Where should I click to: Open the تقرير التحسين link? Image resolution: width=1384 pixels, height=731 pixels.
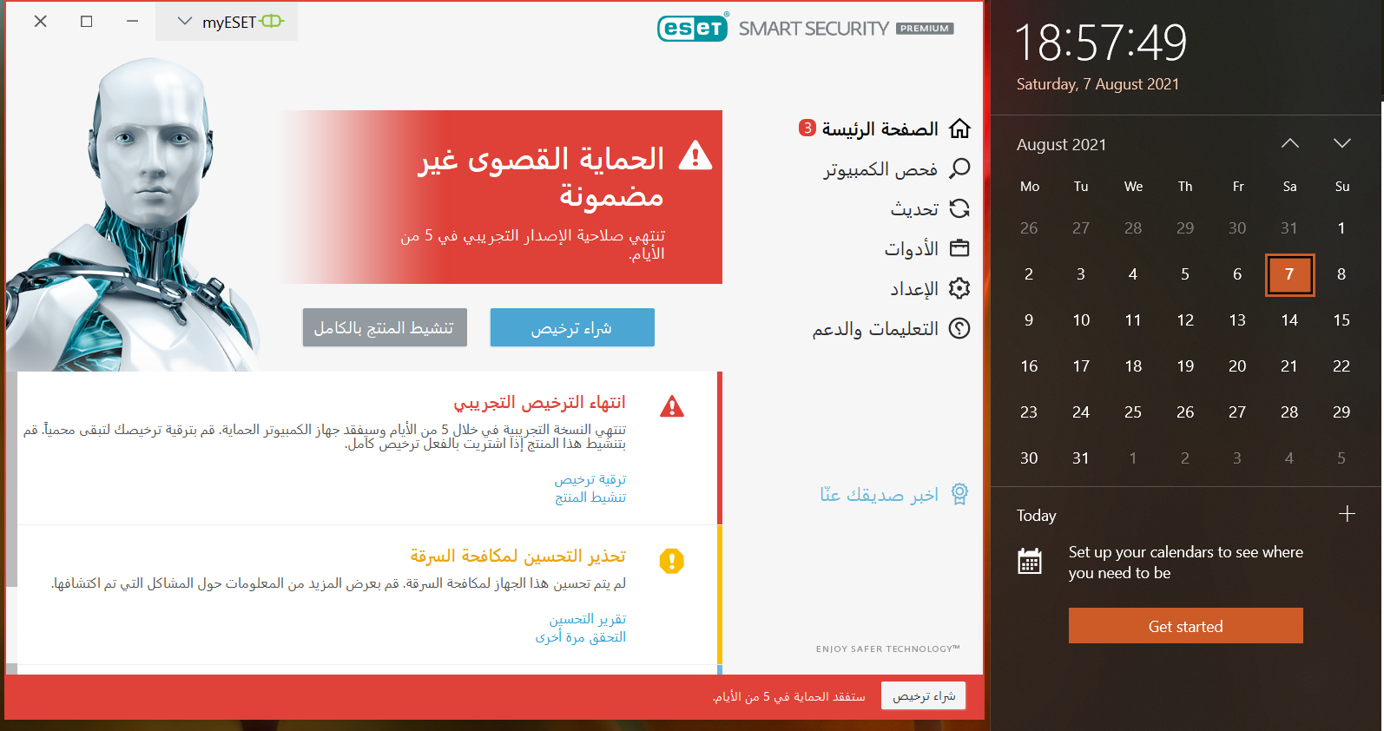pos(587,619)
